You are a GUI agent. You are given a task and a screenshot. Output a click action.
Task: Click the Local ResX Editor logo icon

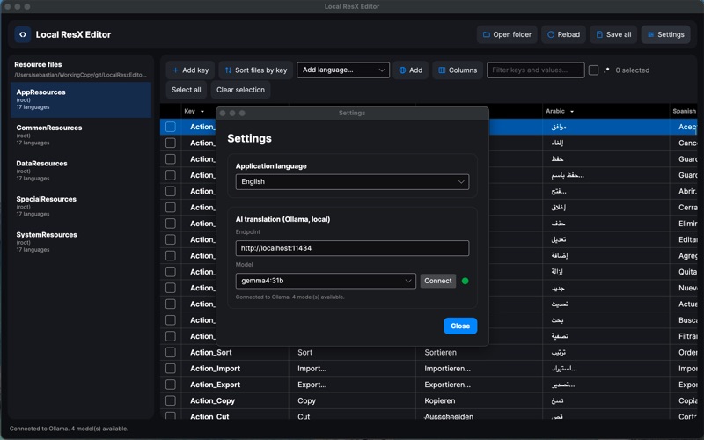[x=23, y=34]
